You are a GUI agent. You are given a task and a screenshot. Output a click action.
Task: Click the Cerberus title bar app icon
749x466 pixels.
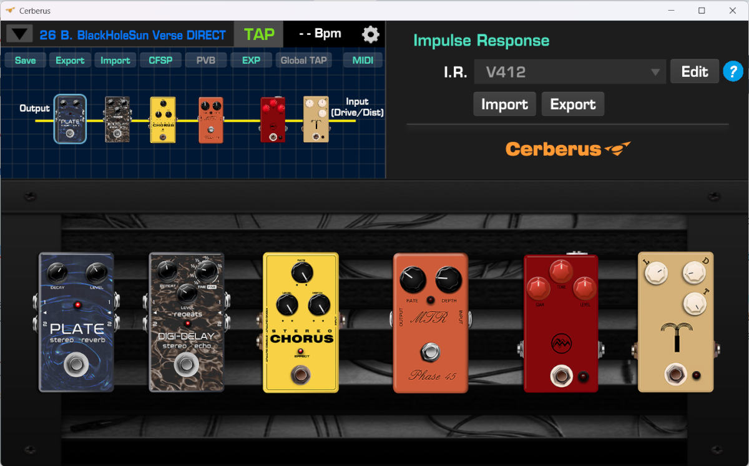point(10,11)
